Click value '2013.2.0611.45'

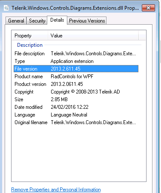click(x=67, y=84)
